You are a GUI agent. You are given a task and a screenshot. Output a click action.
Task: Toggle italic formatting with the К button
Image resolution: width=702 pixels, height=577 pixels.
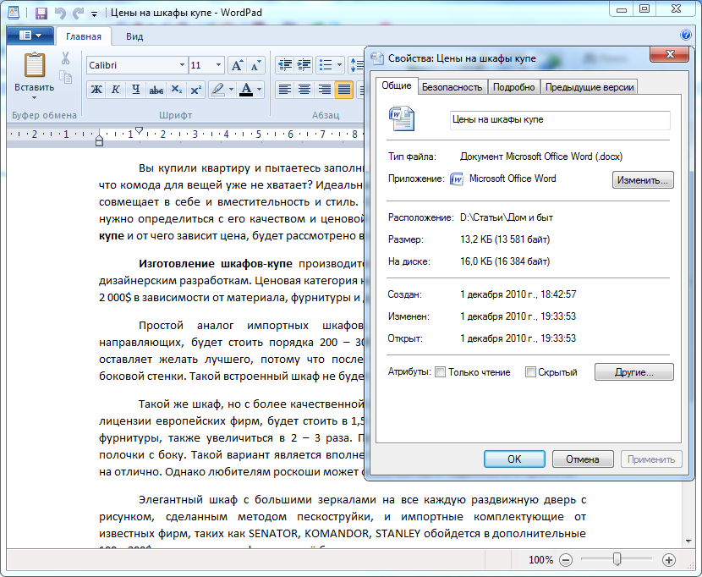coord(115,90)
